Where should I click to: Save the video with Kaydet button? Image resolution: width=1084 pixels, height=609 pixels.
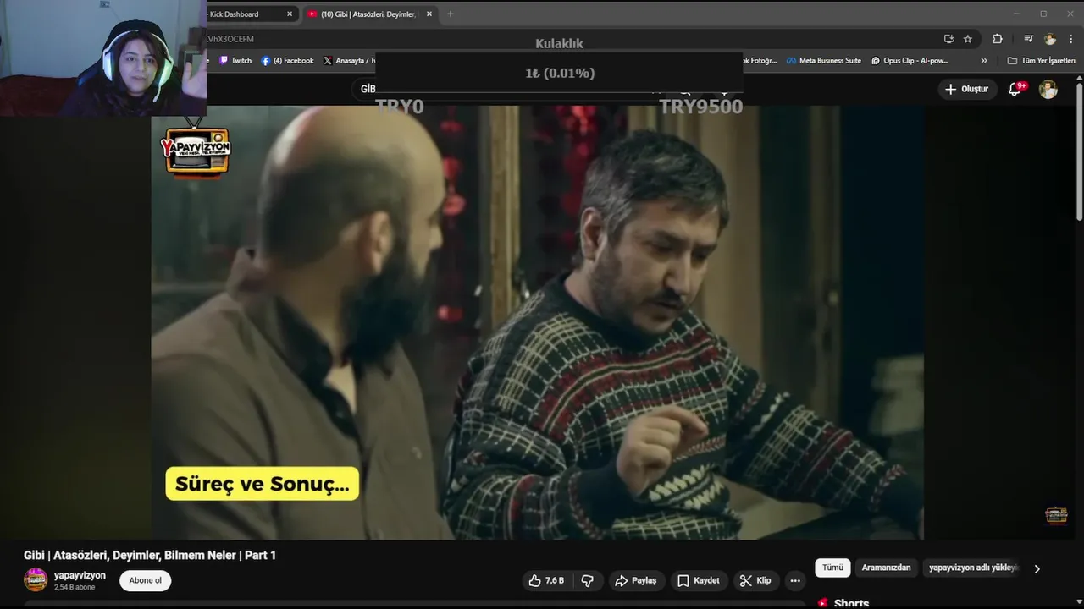pyautogui.click(x=699, y=580)
